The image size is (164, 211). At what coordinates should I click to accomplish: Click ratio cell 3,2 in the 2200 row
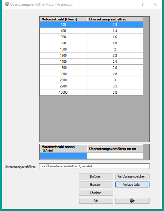click(115, 86)
